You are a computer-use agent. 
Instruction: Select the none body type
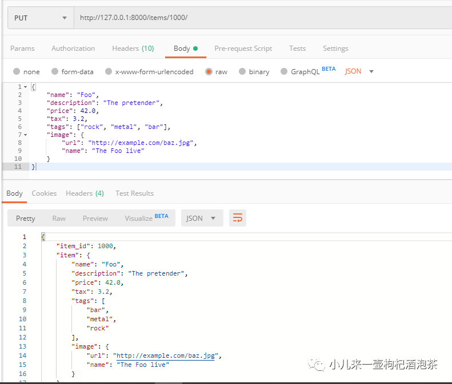point(17,71)
